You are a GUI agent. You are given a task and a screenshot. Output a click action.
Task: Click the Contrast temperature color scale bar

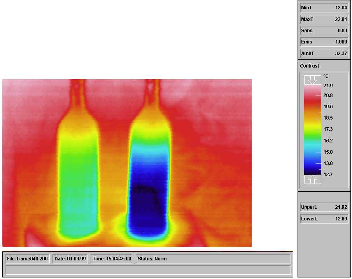point(312,130)
